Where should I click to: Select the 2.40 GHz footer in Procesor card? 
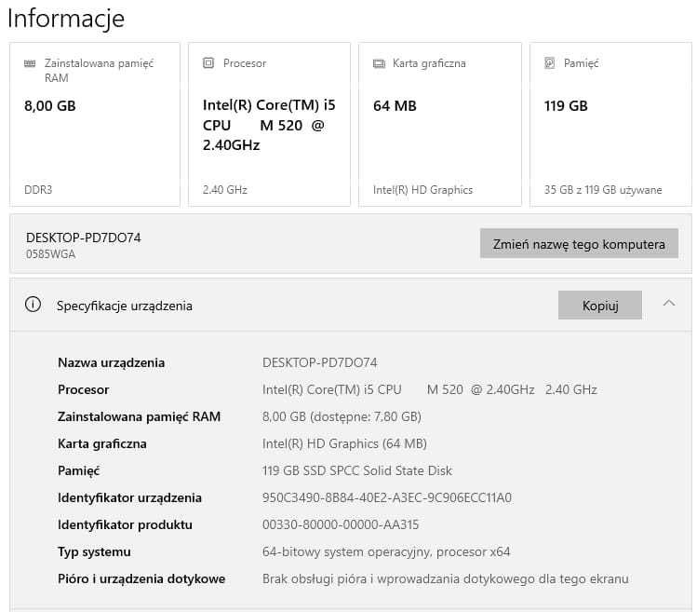(x=225, y=190)
